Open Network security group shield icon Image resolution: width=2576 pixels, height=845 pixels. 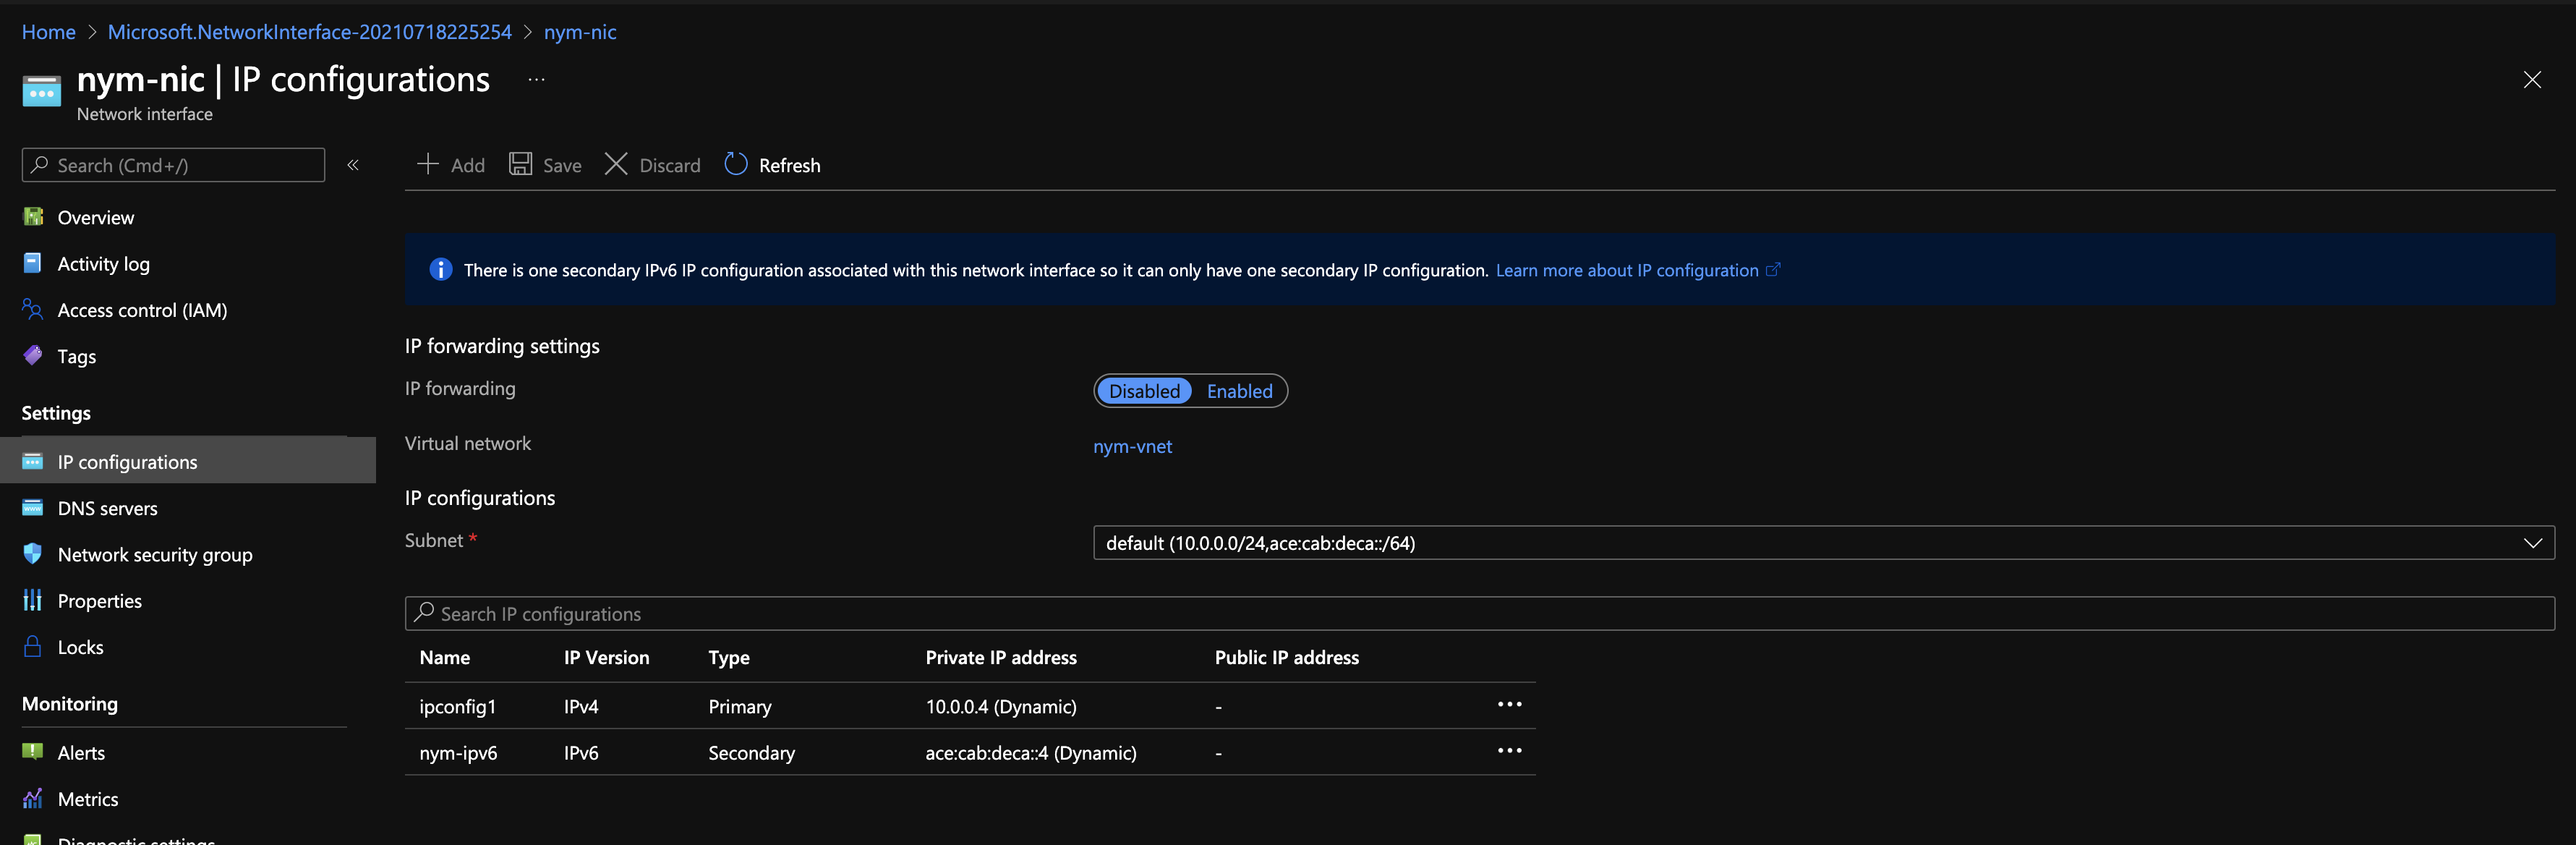pos(33,554)
